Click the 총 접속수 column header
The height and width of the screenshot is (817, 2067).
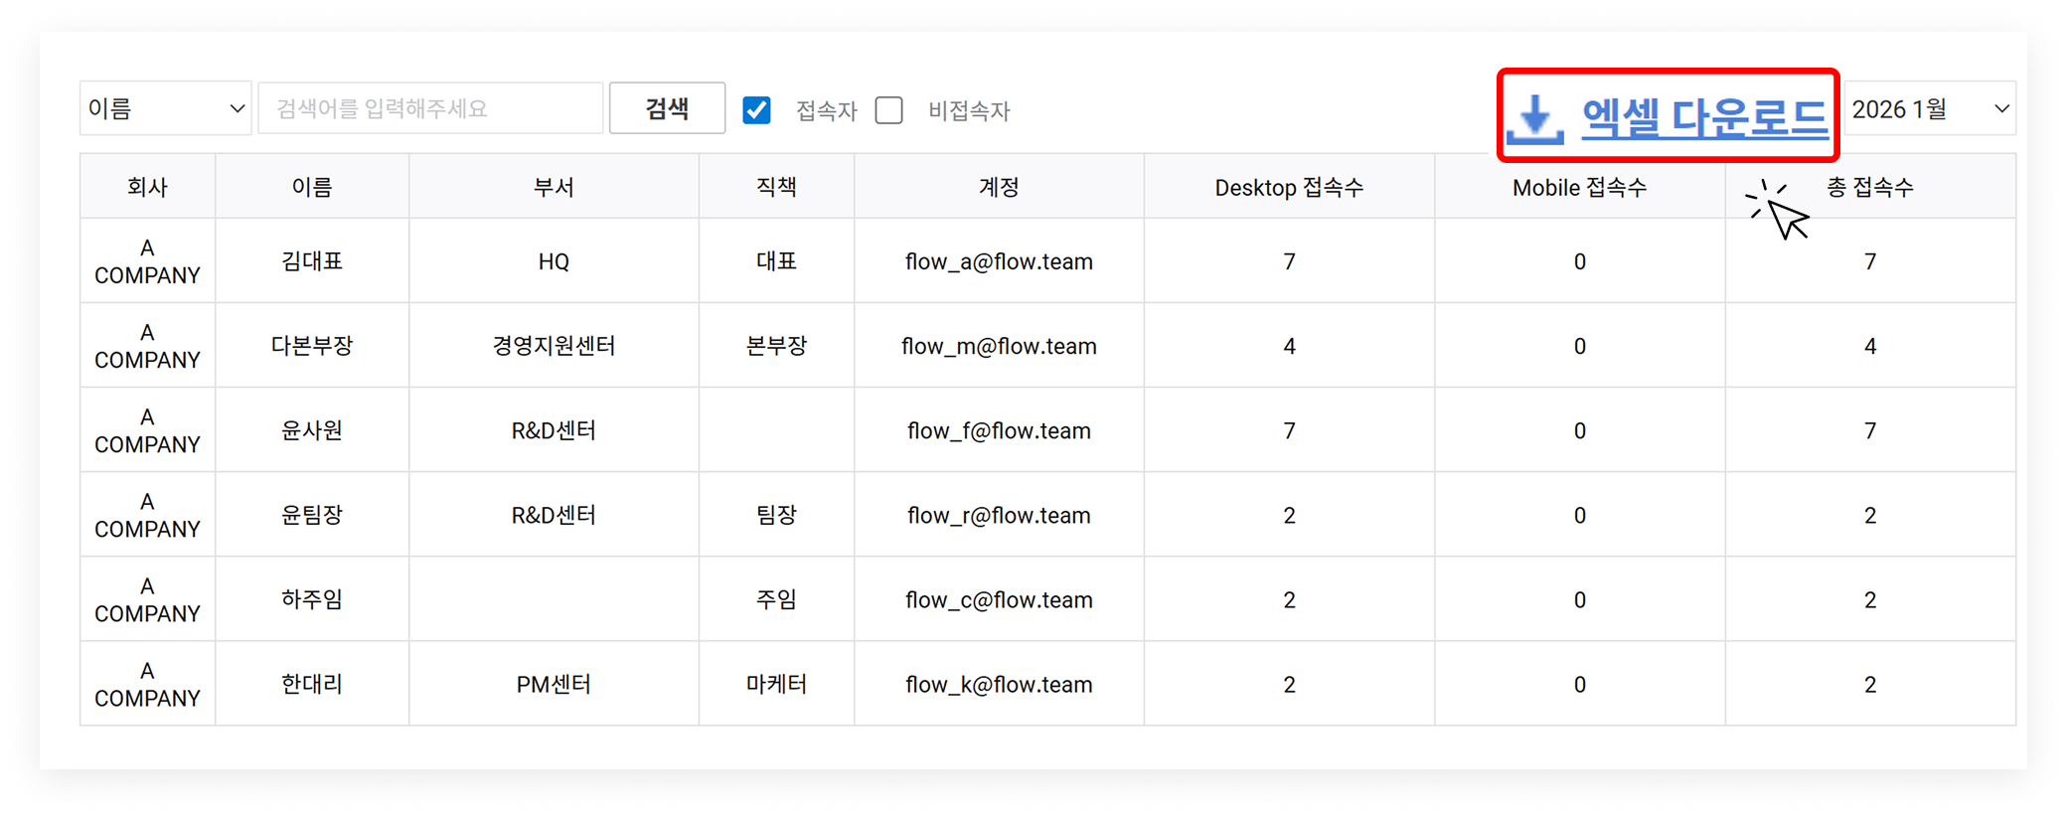[x=1869, y=187]
